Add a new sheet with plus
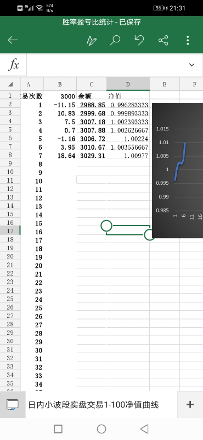This screenshot has height=440, width=203. coord(190,404)
